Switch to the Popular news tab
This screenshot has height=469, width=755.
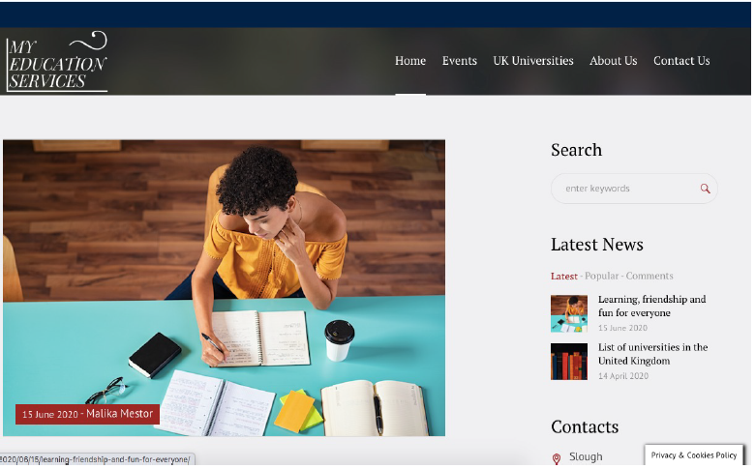tap(601, 277)
